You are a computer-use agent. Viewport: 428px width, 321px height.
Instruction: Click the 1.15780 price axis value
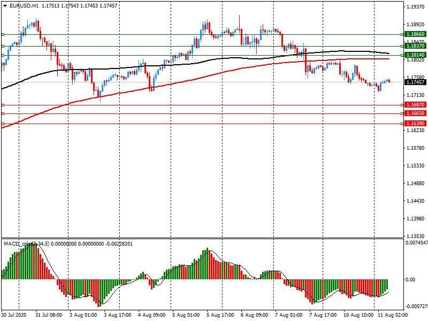point(416,148)
